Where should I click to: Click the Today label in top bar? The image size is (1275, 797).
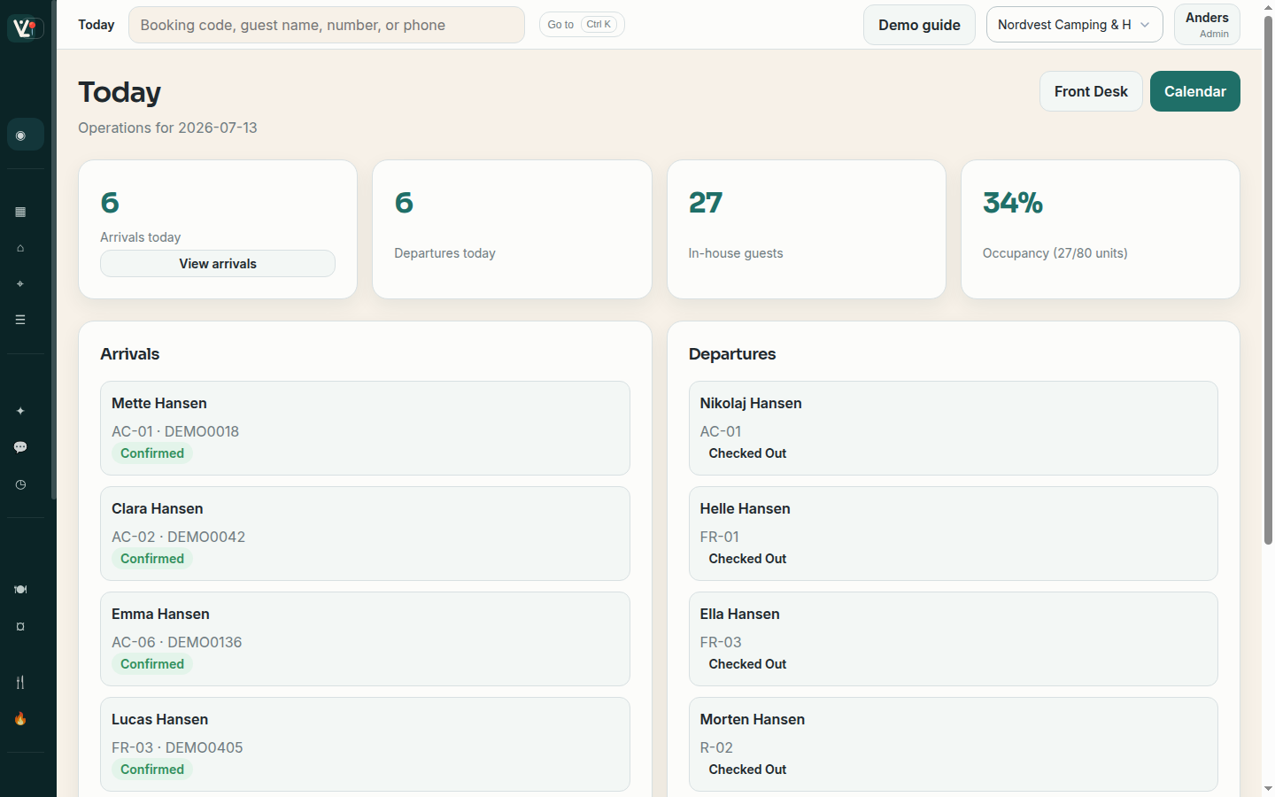pos(97,25)
